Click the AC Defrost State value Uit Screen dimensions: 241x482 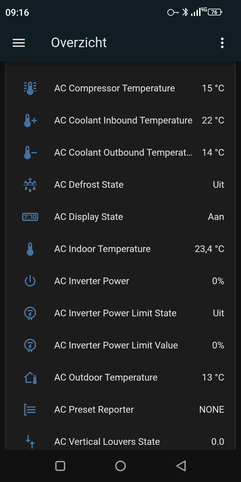click(218, 185)
